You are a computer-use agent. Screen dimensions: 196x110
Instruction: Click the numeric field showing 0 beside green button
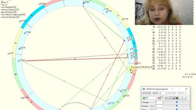pos(151,98)
